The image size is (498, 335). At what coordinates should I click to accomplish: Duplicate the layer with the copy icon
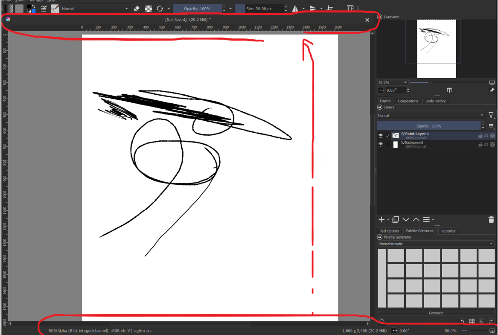(396, 220)
